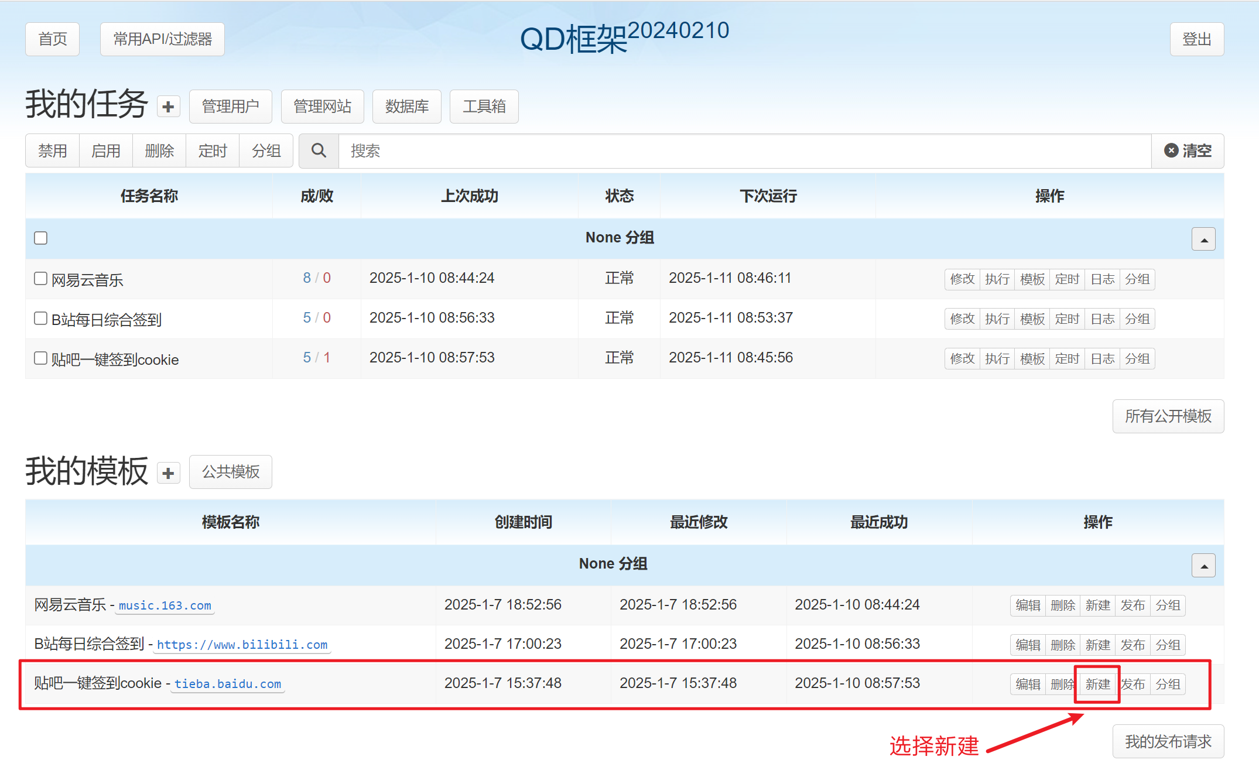Open the tieba.baidu.com link

click(227, 684)
